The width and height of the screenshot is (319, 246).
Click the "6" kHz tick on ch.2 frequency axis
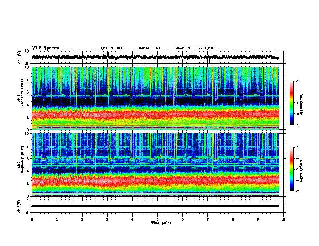pos(28,159)
